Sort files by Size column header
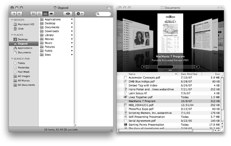Image resolution: width=231 pixels, height=146 pixels. point(217,74)
